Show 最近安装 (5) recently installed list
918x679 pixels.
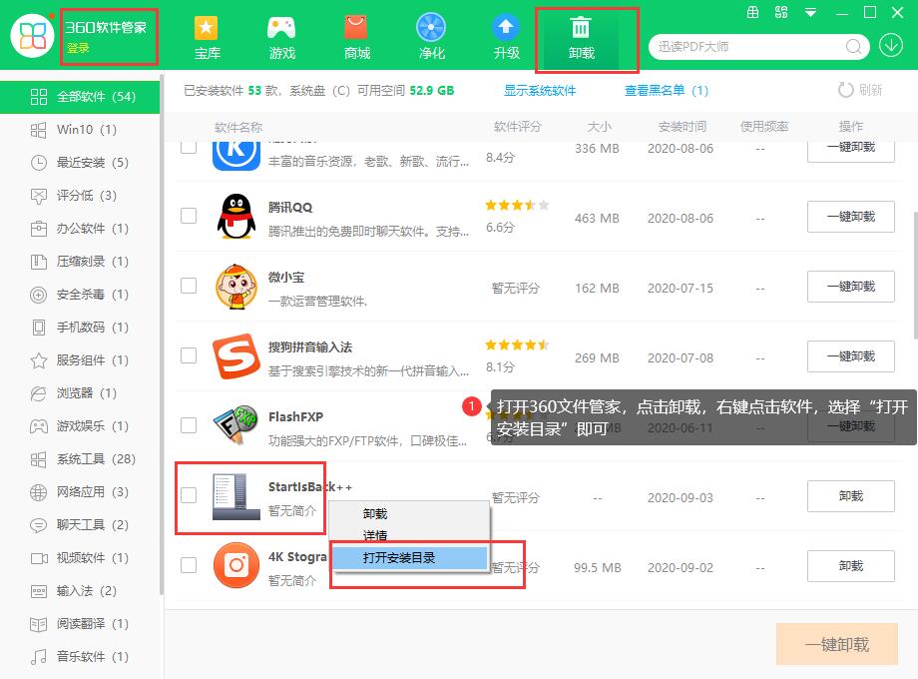tap(80, 163)
